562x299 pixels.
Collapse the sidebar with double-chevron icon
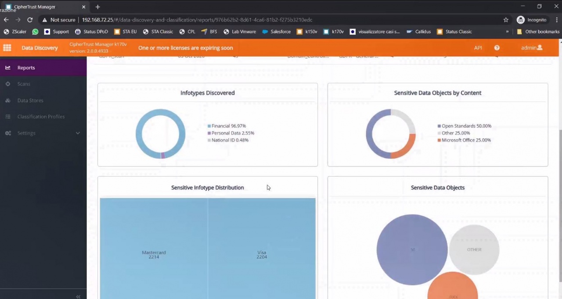[x=78, y=296]
